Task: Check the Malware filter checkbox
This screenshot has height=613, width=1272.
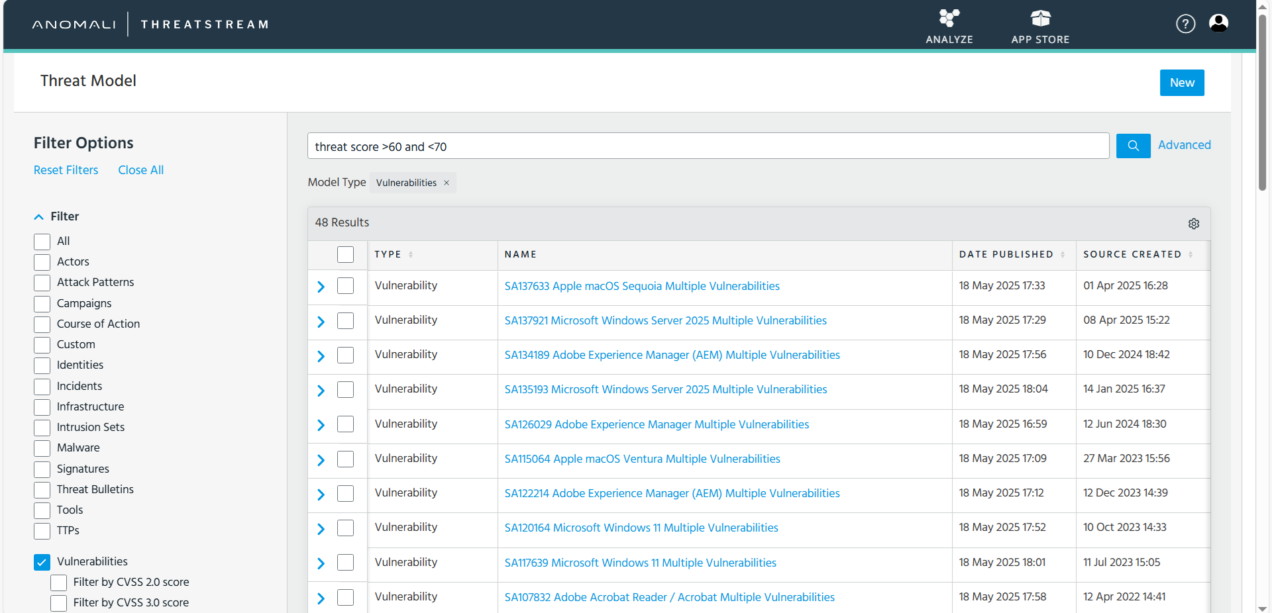Action: coord(42,448)
